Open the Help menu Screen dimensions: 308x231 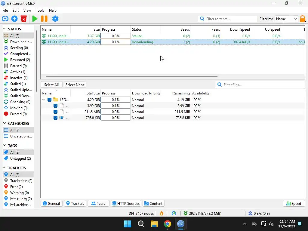tap(53, 11)
